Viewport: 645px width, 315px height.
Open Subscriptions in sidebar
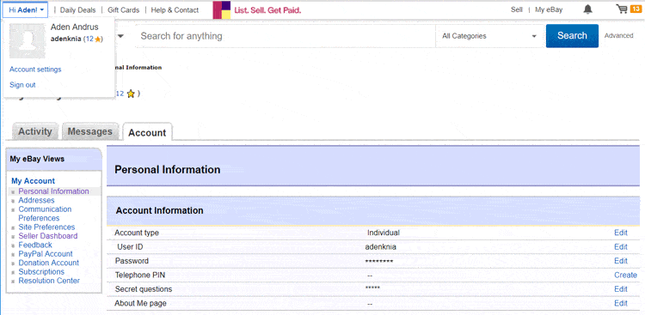[41, 272]
